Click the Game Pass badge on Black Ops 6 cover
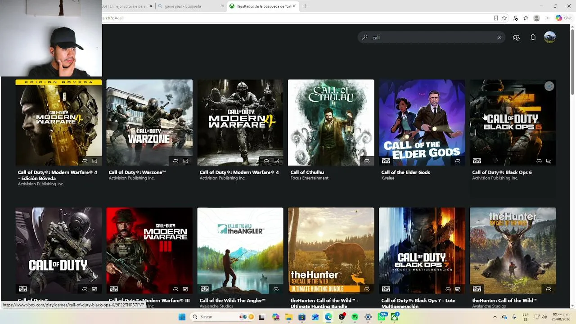Image resolution: width=576 pixels, height=324 pixels. click(x=477, y=161)
